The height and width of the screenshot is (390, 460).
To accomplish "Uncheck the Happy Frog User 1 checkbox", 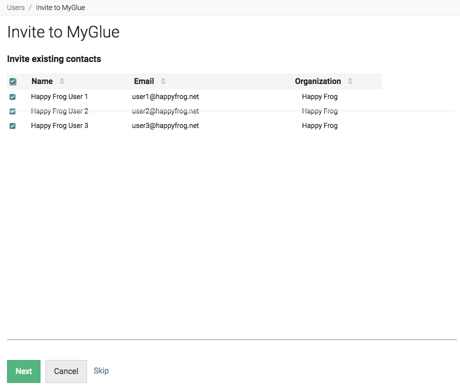I will tap(12, 97).
